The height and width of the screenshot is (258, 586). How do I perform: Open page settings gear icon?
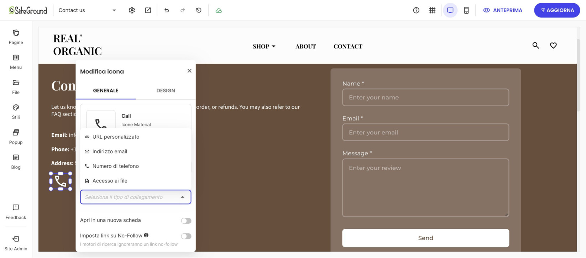point(132,10)
